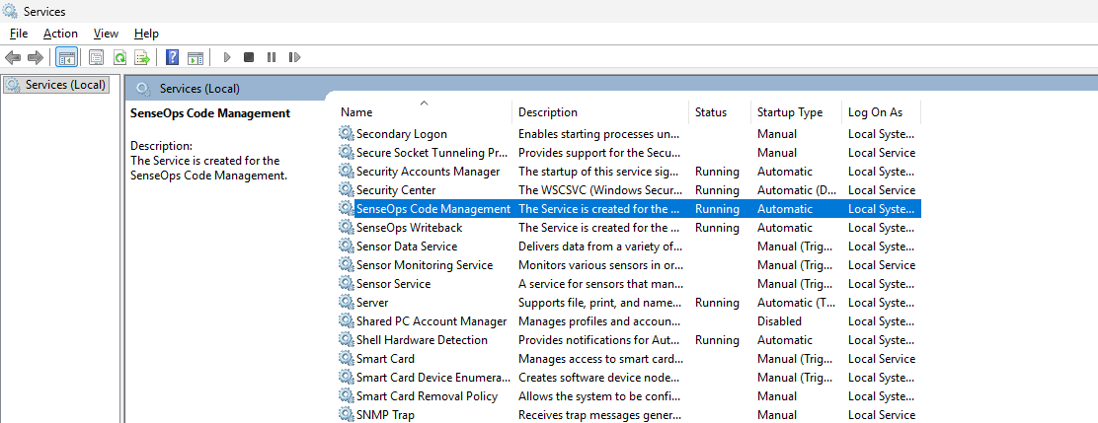
Task: Toggle the Show/Hide Console Tree icon
Action: (x=67, y=57)
